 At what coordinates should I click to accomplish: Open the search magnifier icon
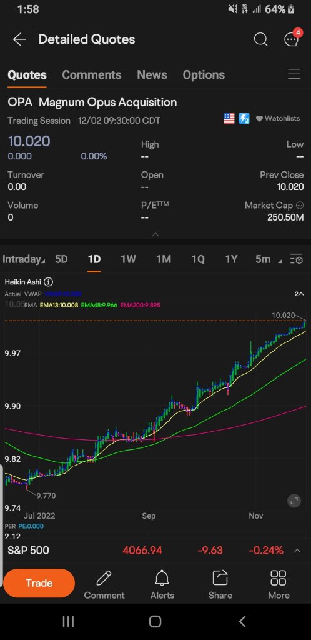click(x=260, y=39)
